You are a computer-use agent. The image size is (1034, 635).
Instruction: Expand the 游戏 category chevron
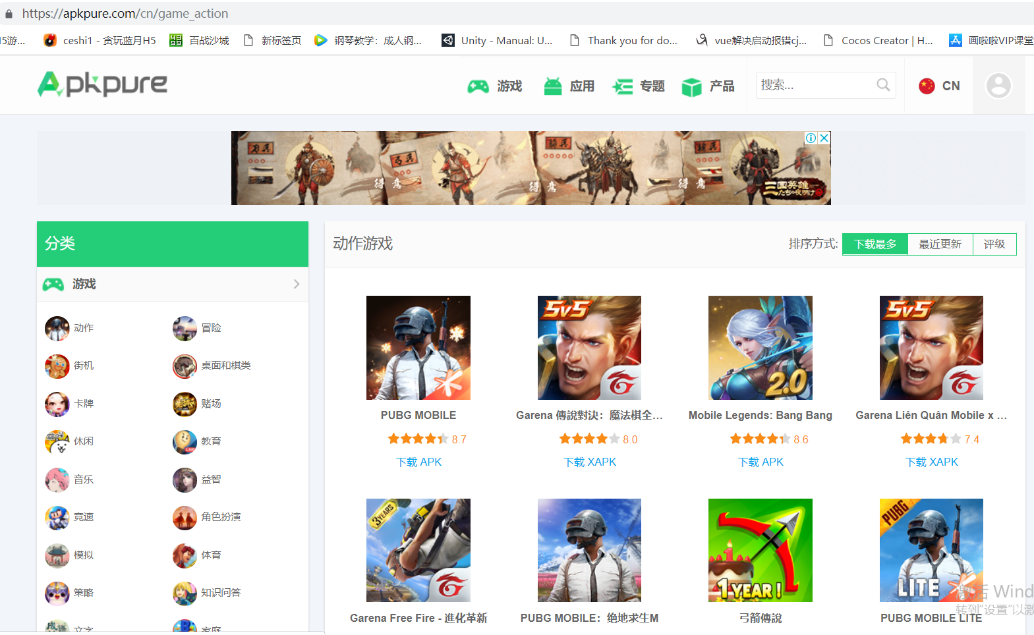click(296, 284)
